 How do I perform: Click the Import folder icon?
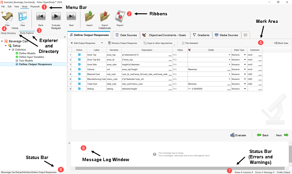[x=89, y=16]
